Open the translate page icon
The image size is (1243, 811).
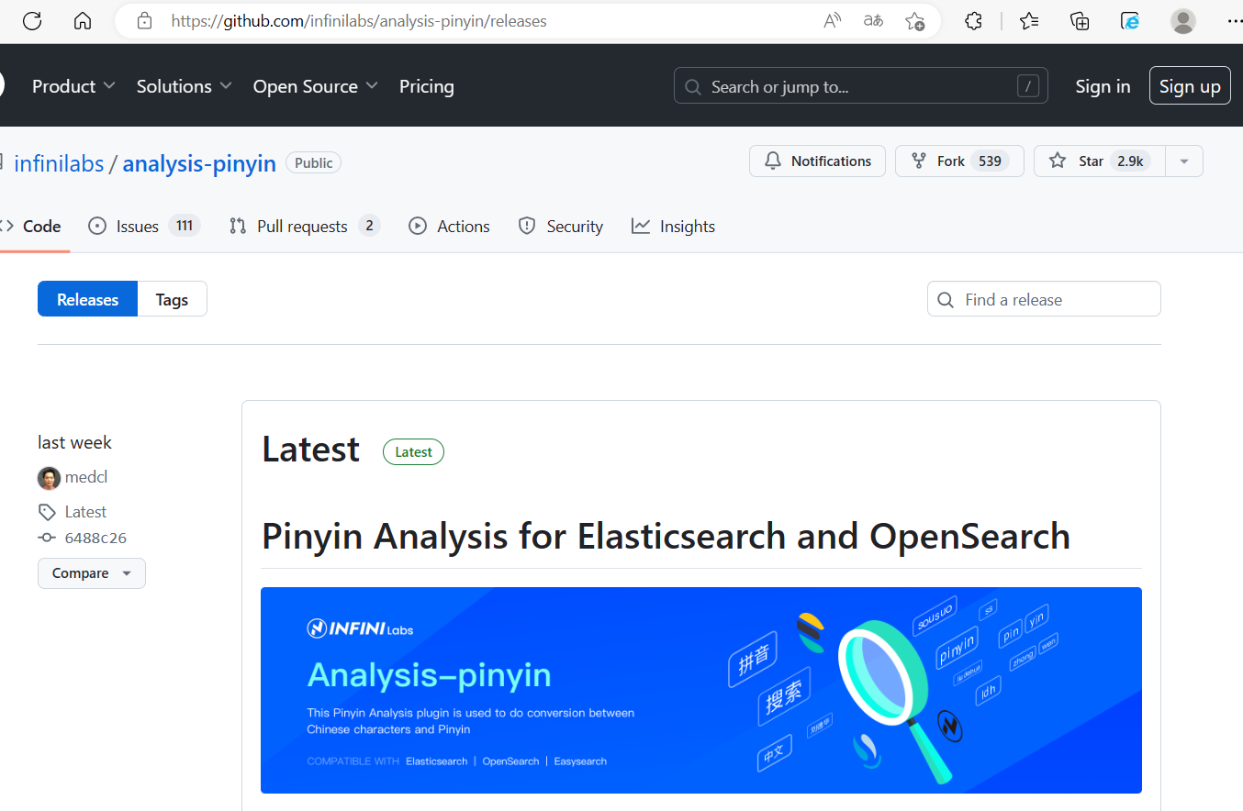click(x=873, y=21)
